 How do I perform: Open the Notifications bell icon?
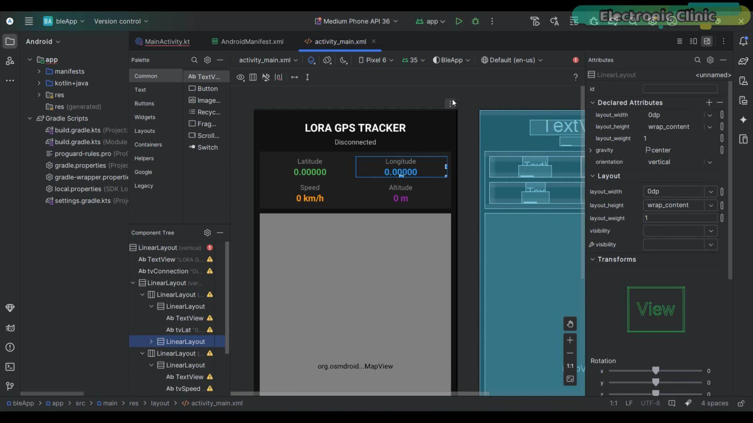743,41
